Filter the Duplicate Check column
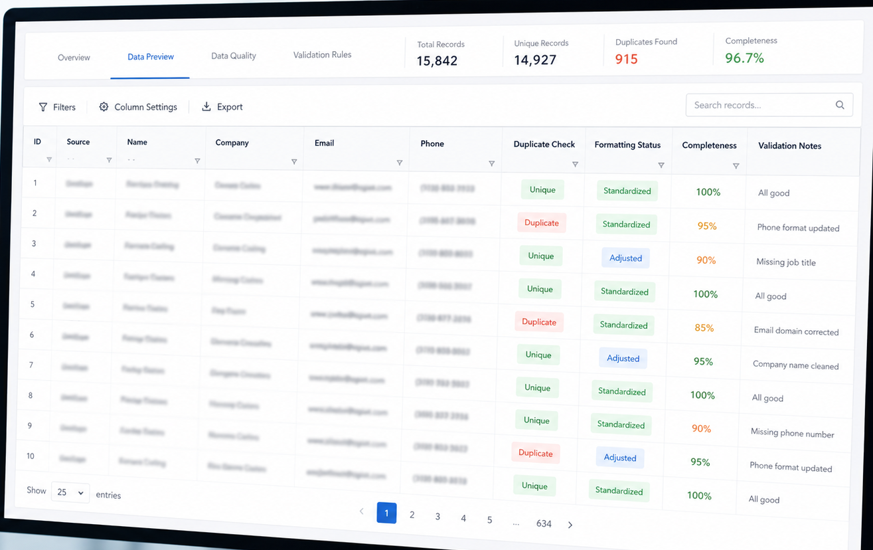 (x=575, y=165)
